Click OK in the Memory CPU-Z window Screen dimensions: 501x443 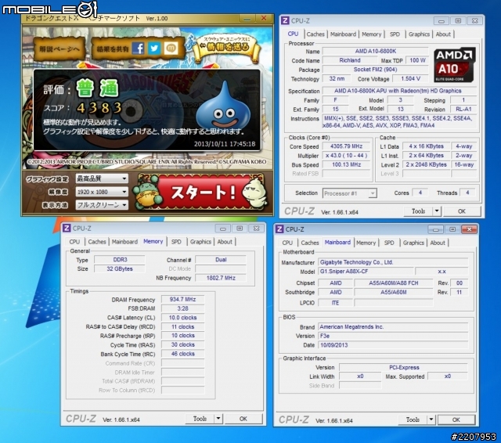pos(243,419)
